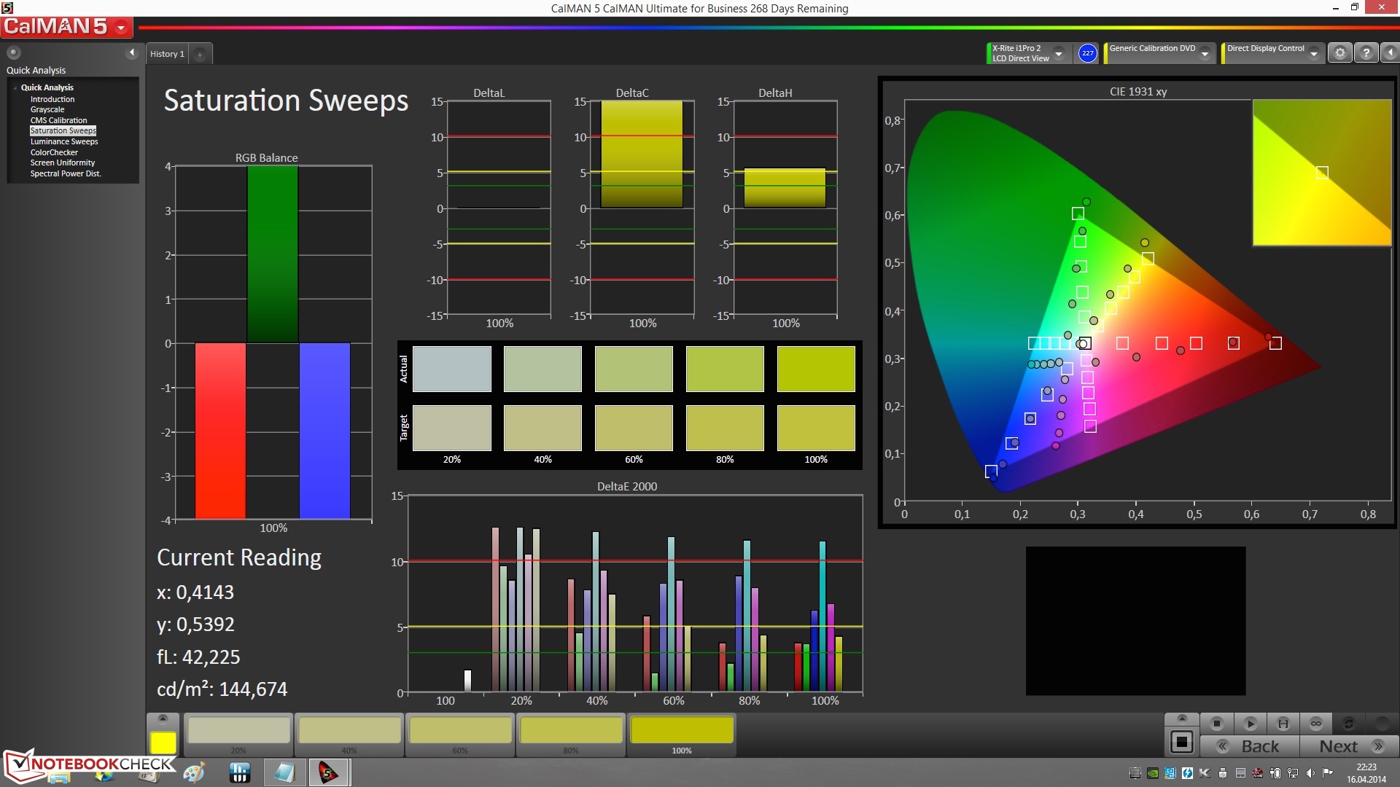Collapse the left panel with arrow toggle

(x=131, y=52)
